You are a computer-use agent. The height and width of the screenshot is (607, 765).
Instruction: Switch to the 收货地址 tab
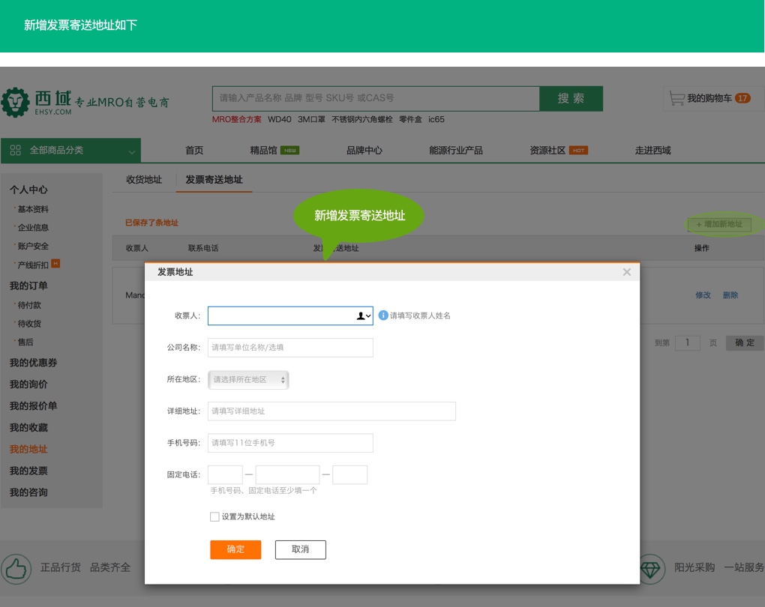coord(143,180)
